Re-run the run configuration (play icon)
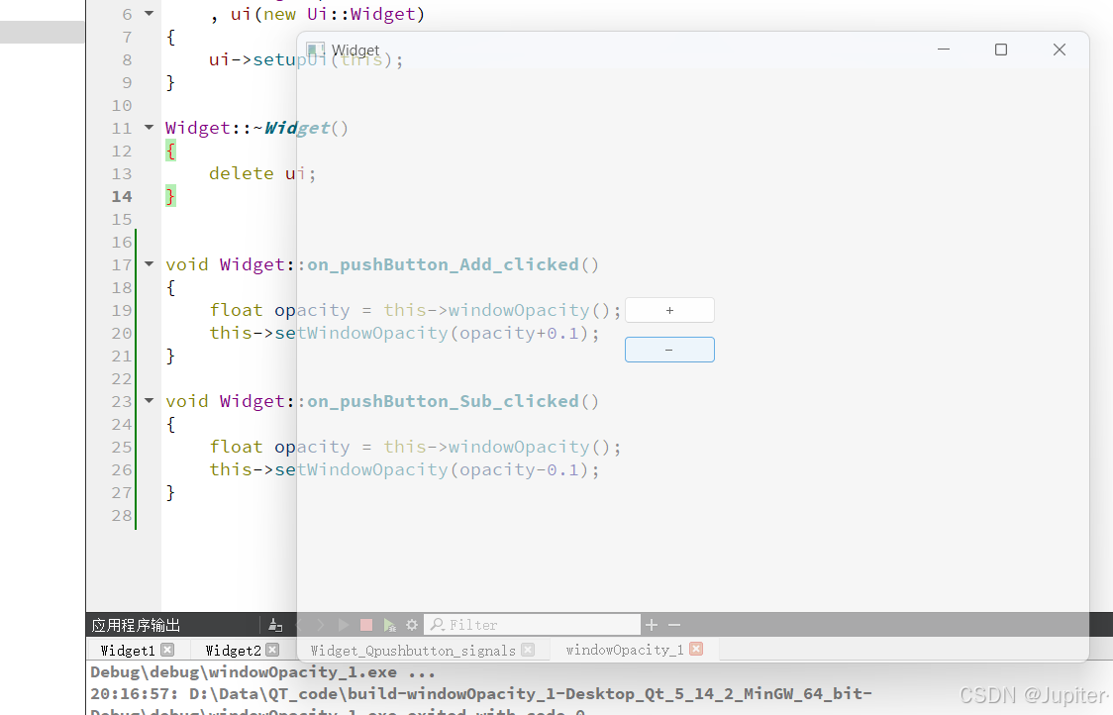 (x=344, y=625)
